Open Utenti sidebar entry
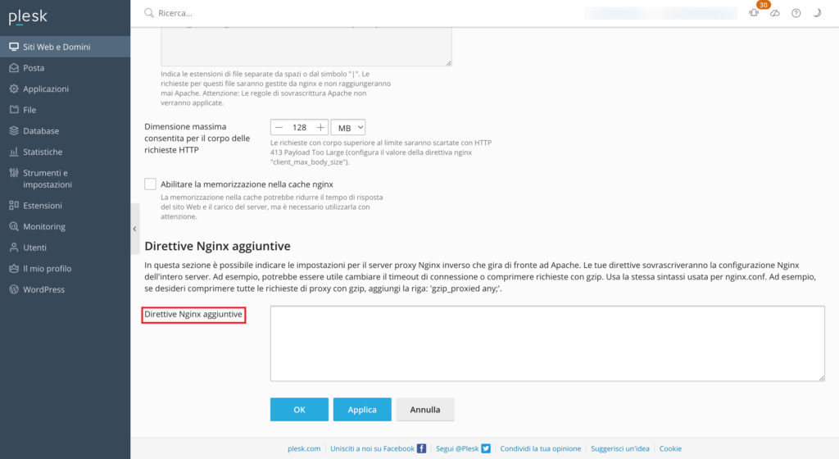The width and height of the screenshot is (839, 459). pos(66,248)
